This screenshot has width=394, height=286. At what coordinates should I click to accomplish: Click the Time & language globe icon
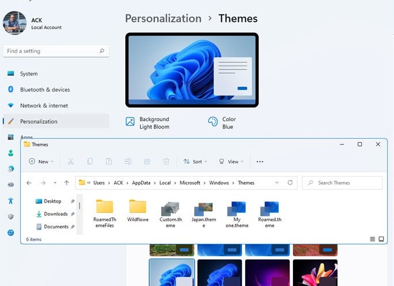click(10, 169)
